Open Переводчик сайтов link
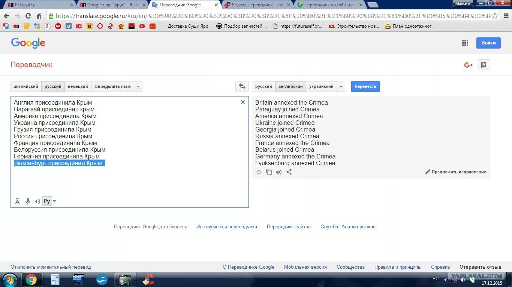The width and height of the screenshot is (512, 287). pyautogui.click(x=289, y=226)
